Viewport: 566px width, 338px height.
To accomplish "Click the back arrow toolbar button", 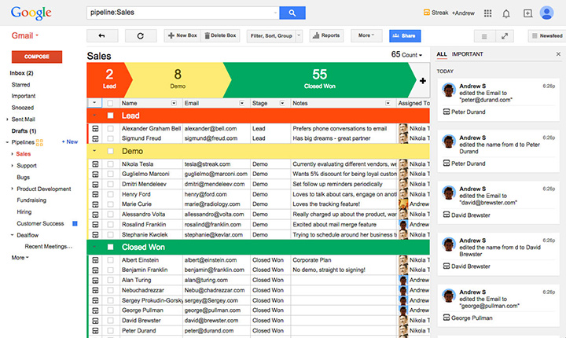I will pos(102,35).
